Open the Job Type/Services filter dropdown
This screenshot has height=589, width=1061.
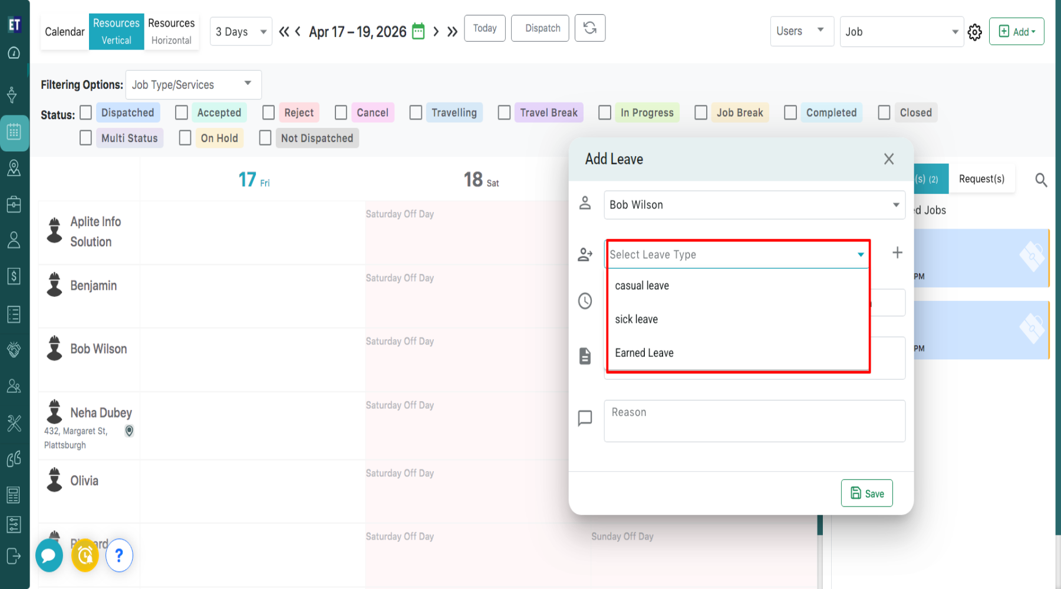click(193, 85)
